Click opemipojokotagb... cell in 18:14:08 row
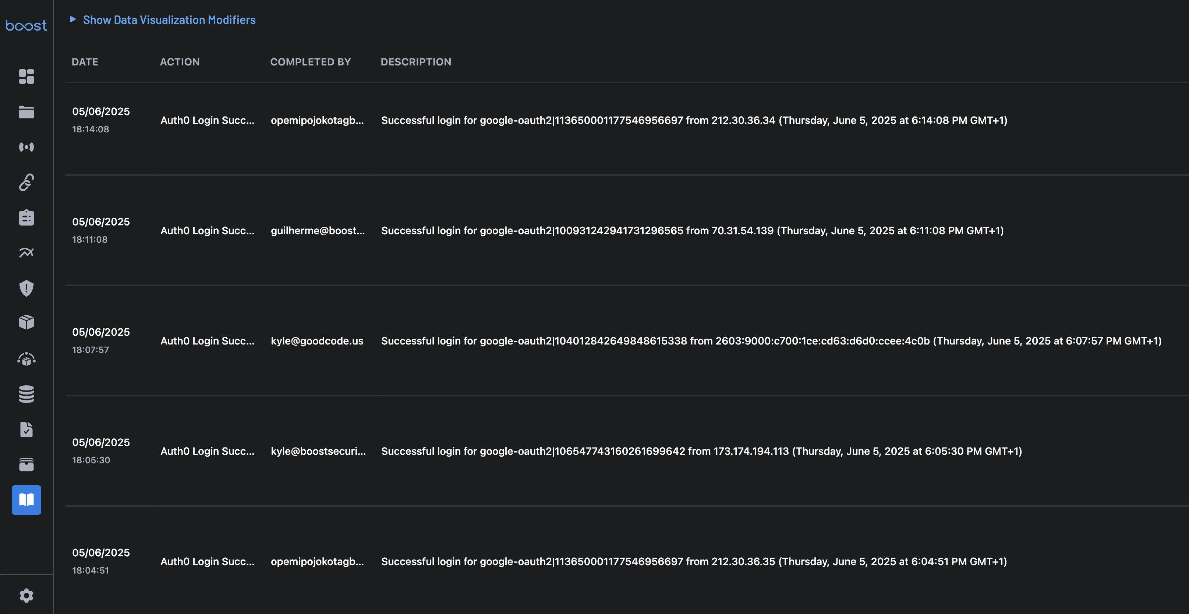This screenshot has height=614, width=1189. pyautogui.click(x=317, y=120)
